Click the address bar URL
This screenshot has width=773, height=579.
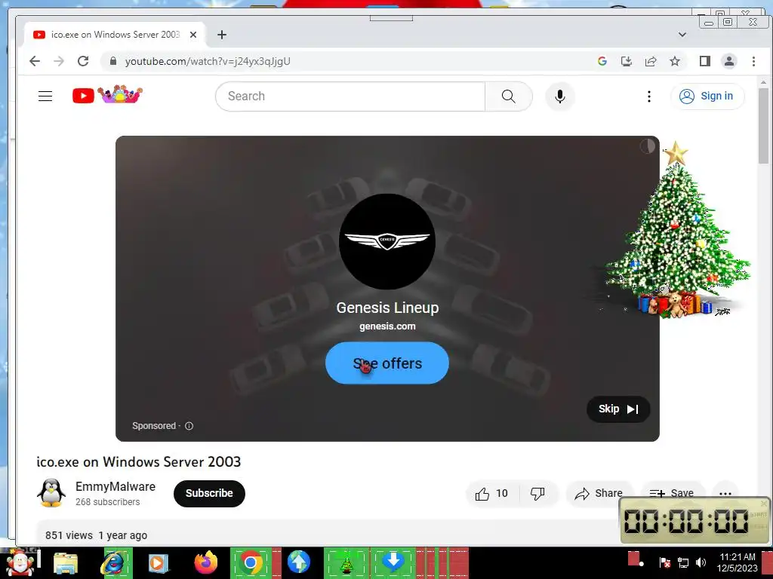pos(208,61)
